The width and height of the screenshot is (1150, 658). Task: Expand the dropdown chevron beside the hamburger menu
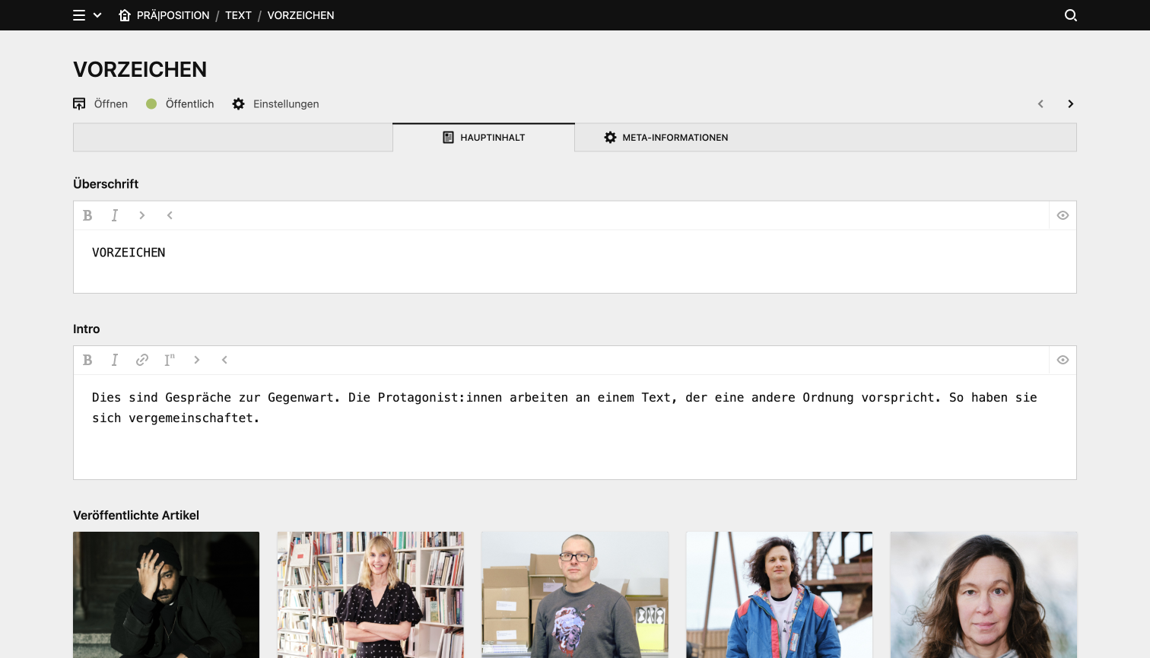tap(97, 15)
